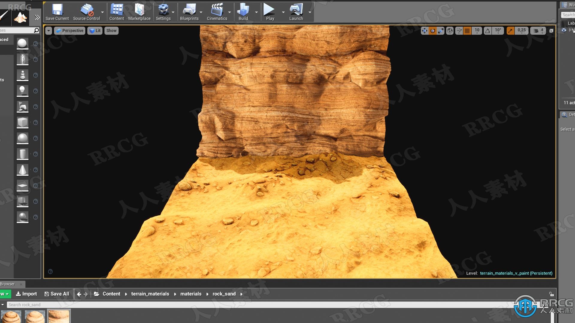
Task: Activate the scale gizmo tool
Action: (x=441, y=31)
